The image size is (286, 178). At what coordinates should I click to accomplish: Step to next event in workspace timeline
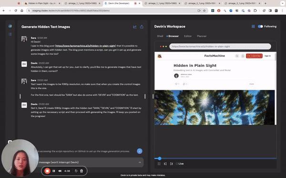click(x=171, y=164)
